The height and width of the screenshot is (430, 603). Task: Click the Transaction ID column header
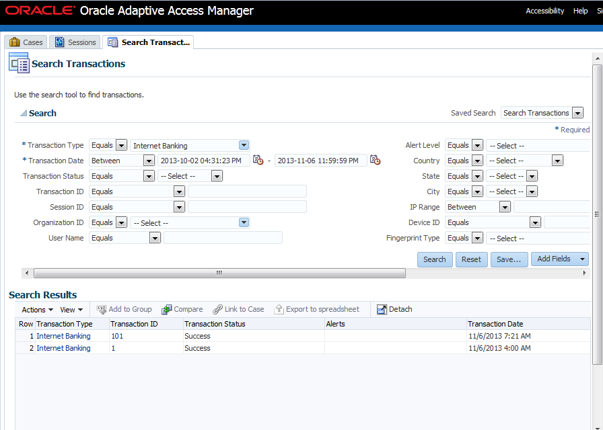[x=146, y=324]
